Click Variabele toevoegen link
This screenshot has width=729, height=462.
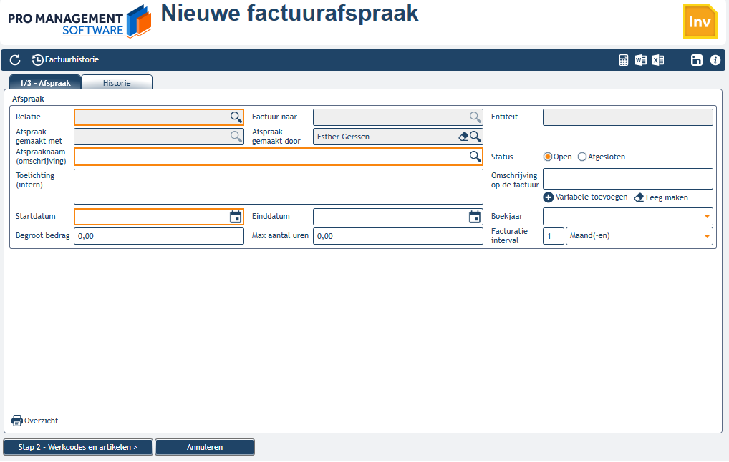click(585, 197)
